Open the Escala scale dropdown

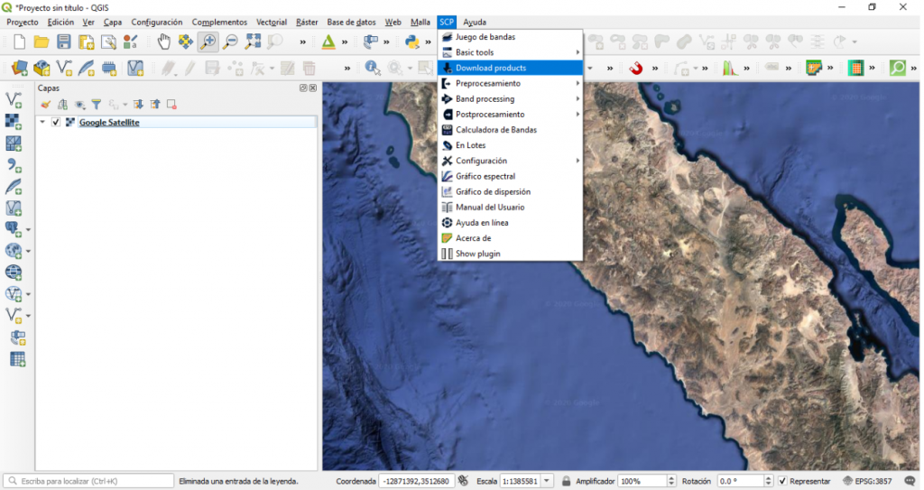tap(548, 481)
